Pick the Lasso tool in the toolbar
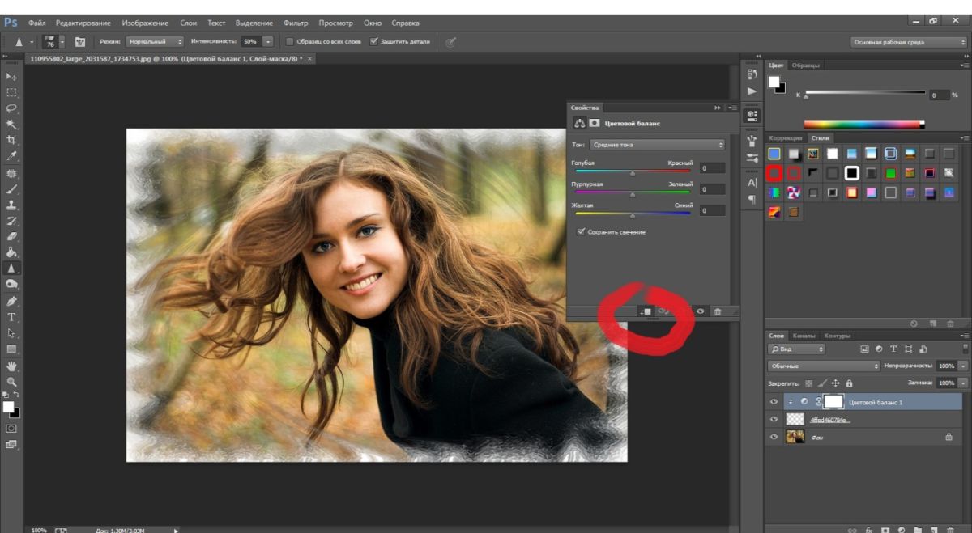The width and height of the screenshot is (972, 533). pos(11,108)
